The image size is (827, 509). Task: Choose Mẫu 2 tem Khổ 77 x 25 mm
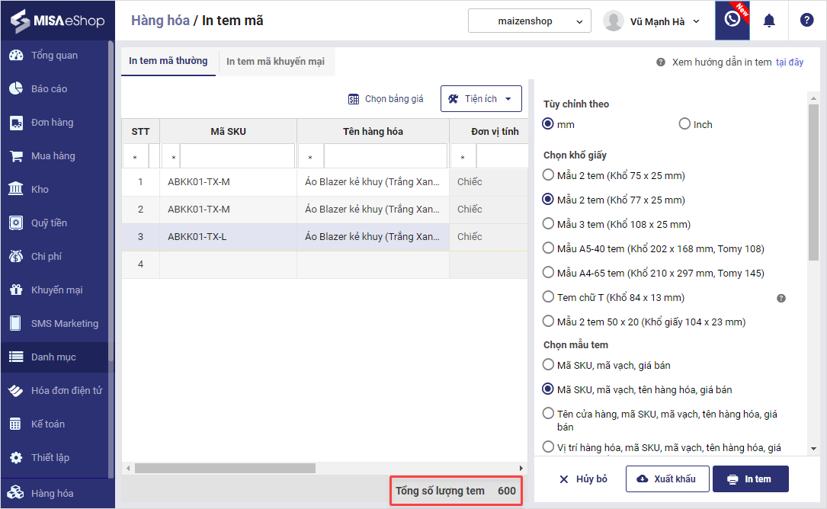[x=549, y=200]
